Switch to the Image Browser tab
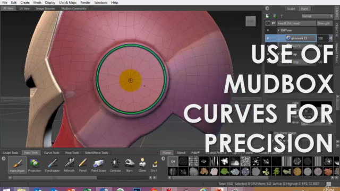Viewport: 340px width, 191px height. click(x=45, y=8)
